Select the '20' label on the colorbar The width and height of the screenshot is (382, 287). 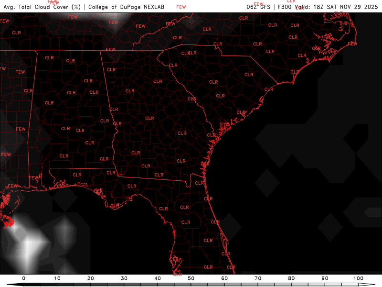pos(91,278)
